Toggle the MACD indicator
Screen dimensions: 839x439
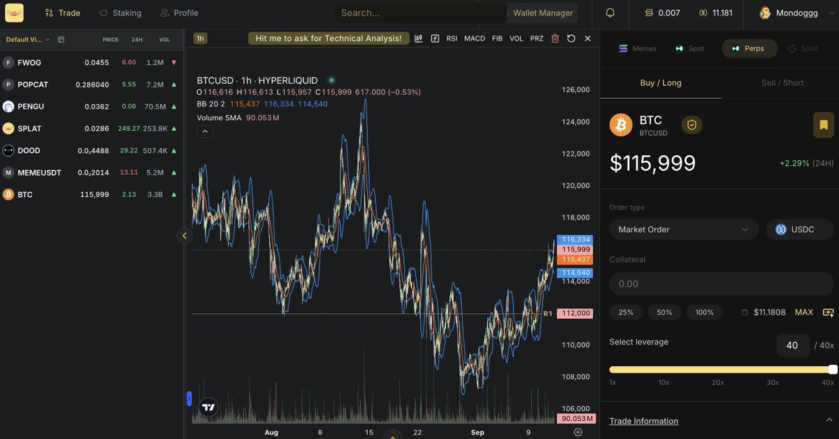[474, 38]
